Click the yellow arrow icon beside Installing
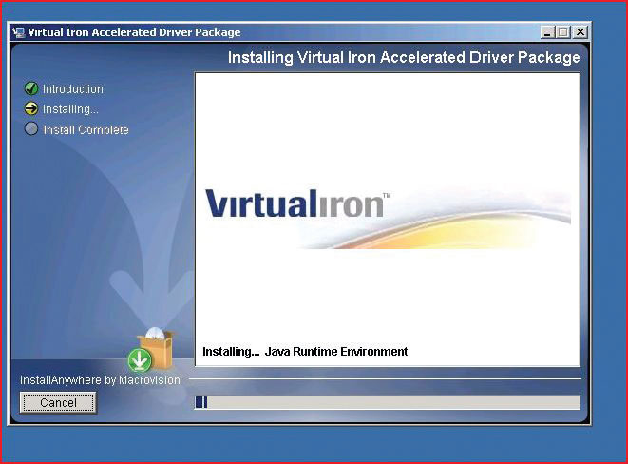The height and width of the screenshot is (464, 628). 31,109
